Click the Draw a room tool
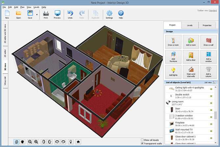The height and width of the screenshot is (147, 220). tap(173, 42)
